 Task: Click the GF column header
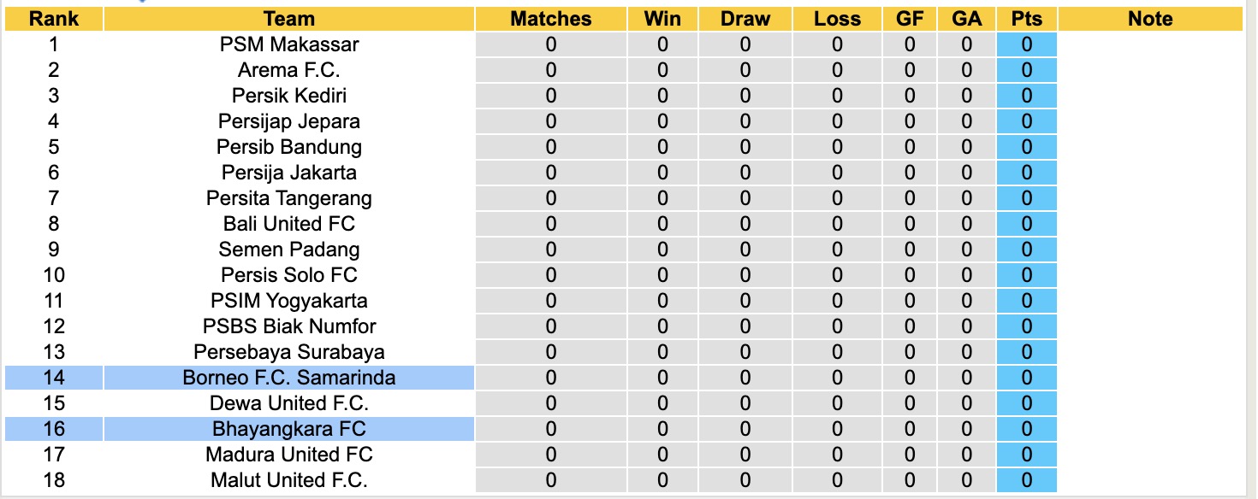[909, 19]
